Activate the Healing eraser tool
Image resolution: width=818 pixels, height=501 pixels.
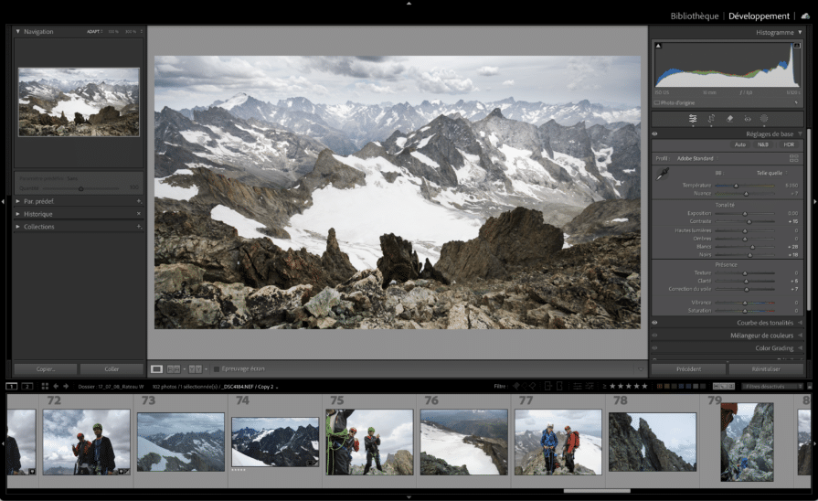729,119
